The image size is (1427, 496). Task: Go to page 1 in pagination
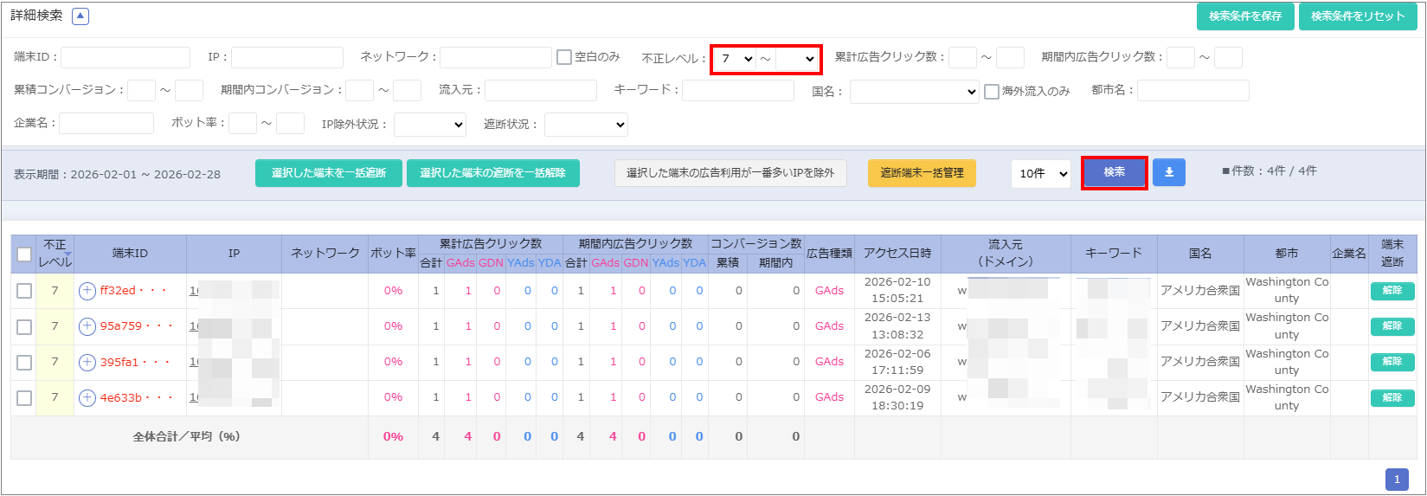[x=1396, y=480]
